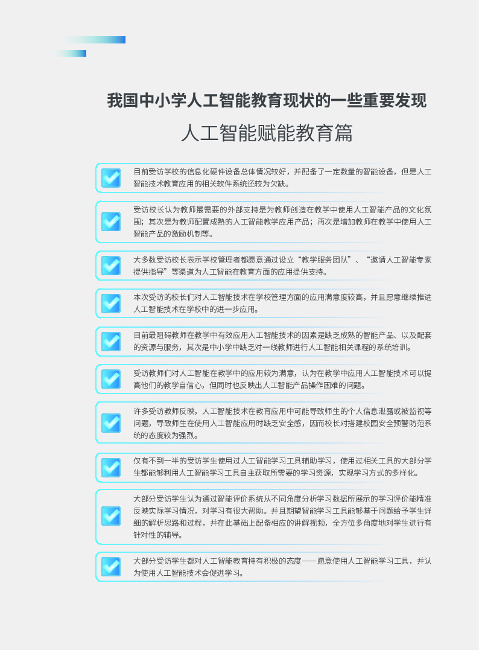
Task: Click the subtitle 人工智能赋能教育篇
Action: (x=267, y=133)
